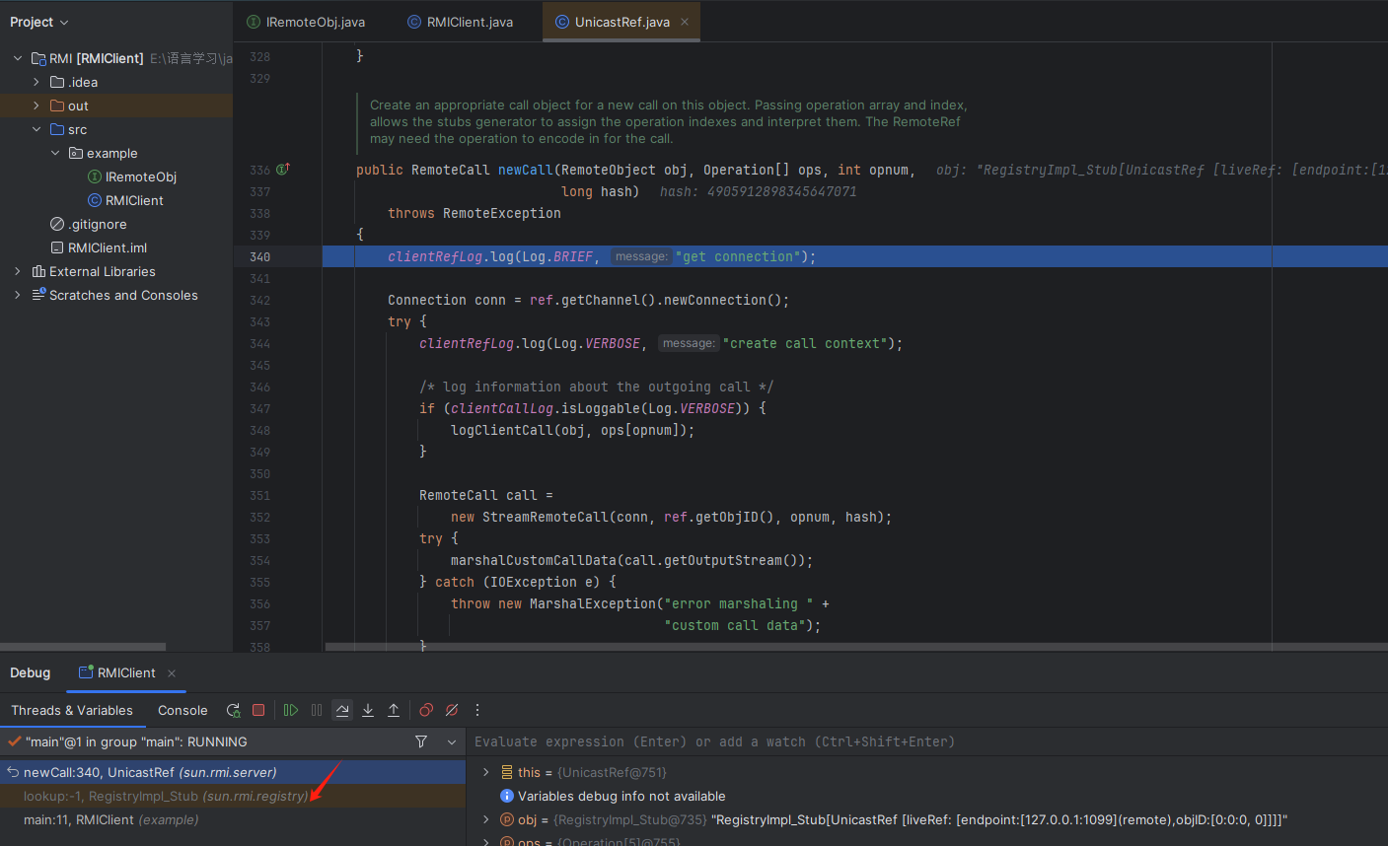1388x846 pixels.
Task: Open the thread selector dropdown arrow
Action: pos(452,741)
